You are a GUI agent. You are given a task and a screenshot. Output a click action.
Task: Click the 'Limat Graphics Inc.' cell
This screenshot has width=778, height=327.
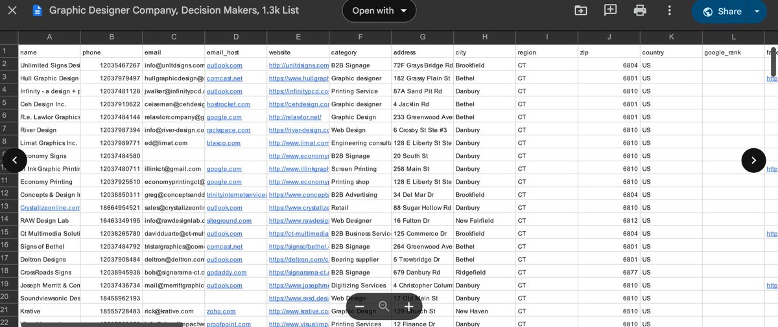tap(49, 143)
